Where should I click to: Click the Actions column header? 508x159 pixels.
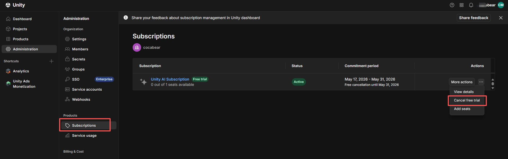coord(477,66)
